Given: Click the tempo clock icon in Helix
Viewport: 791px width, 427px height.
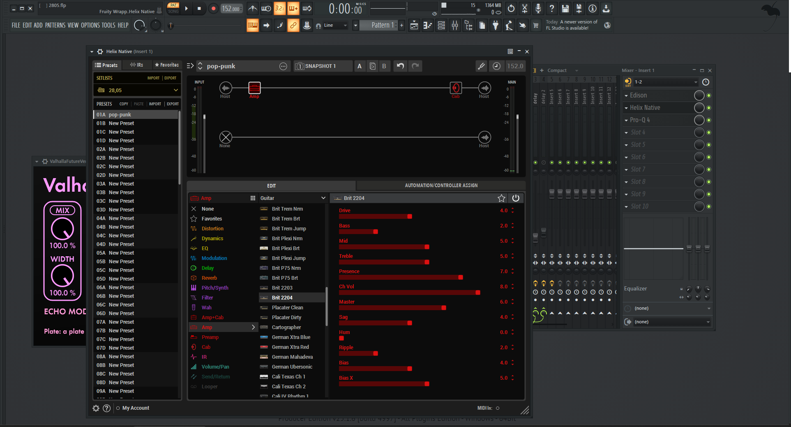Looking at the screenshot, I should [x=496, y=66].
